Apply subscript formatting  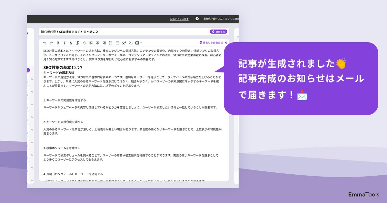(131, 43)
